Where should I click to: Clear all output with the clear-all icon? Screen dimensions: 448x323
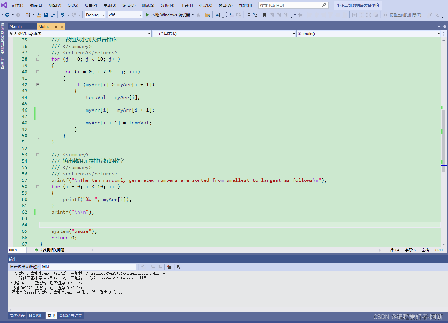(x=169, y=267)
